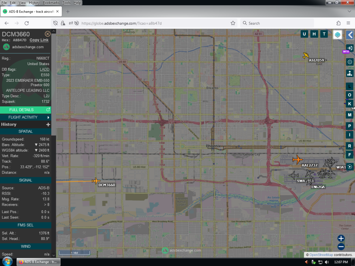Open the Tools menu
This screenshot has height=266, width=355.
pyautogui.click(x=66, y=3)
